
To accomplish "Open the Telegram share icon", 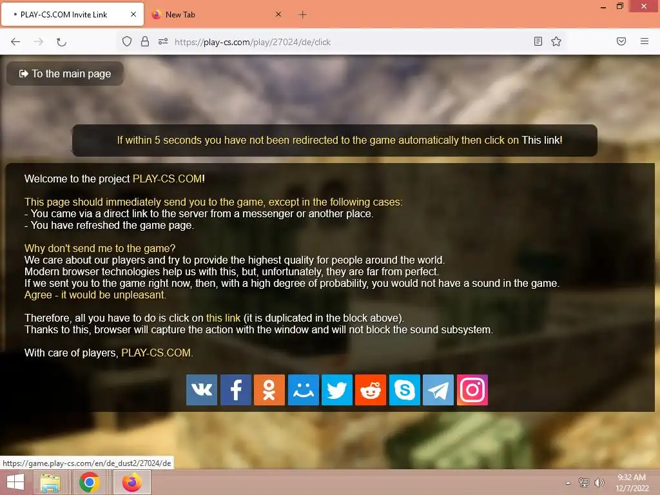I will (x=438, y=390).
